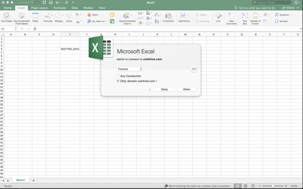The width and height of the screenshot is (303, 189).
Task: Allow the coinhive.com connection
Action: click(x=187, y=89)
